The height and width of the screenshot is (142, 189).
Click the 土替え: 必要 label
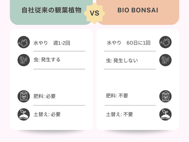47,114
